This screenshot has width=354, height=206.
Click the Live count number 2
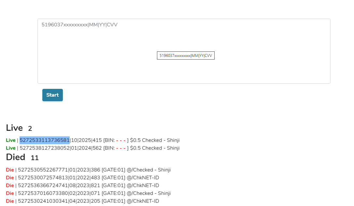(x=30, y=129)
